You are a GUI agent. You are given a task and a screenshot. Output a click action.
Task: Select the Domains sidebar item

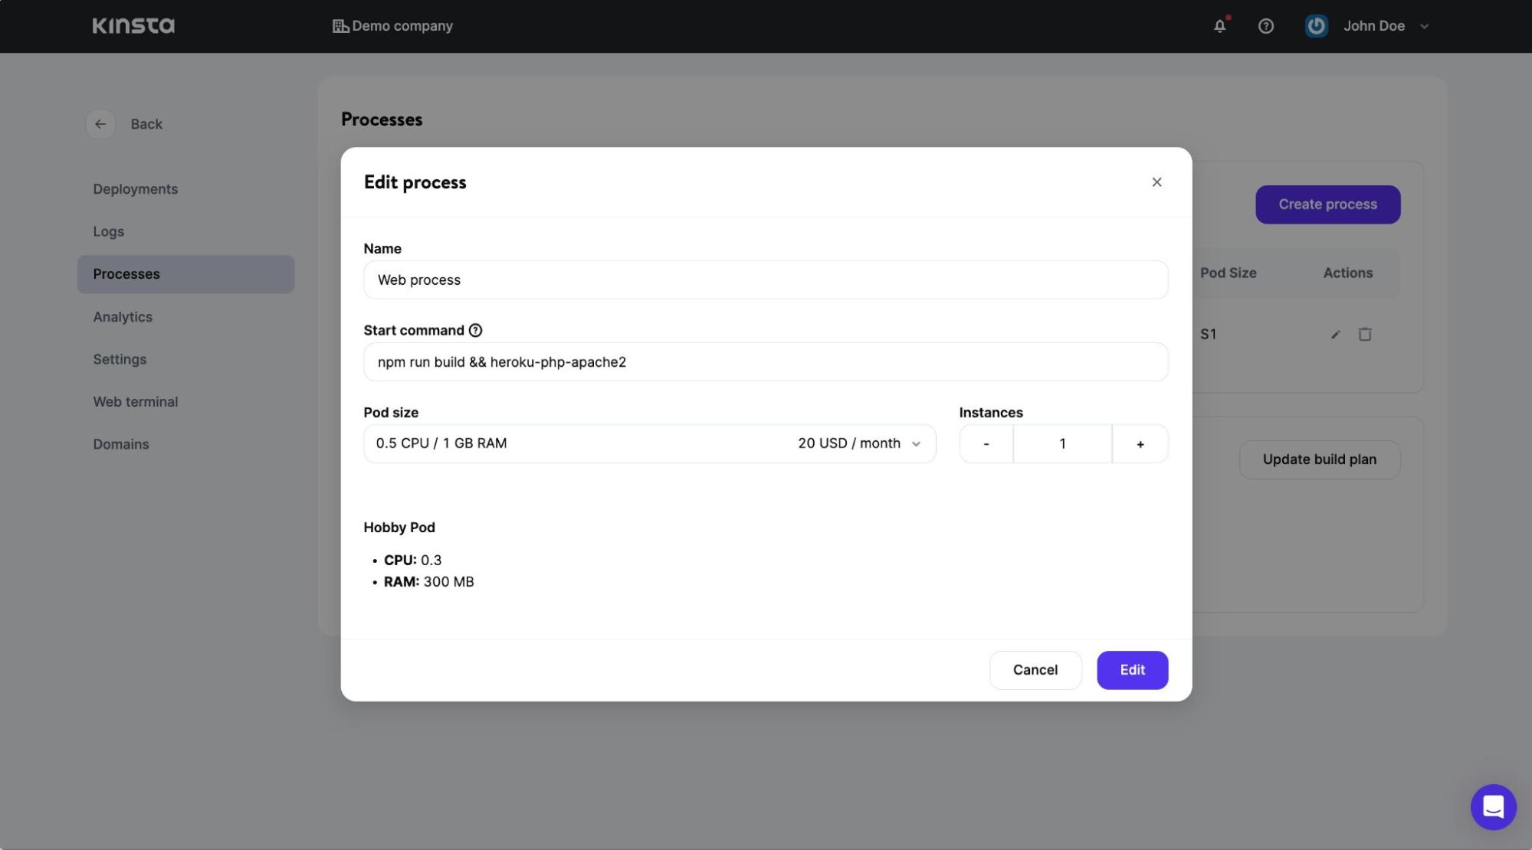pos(120,444)
